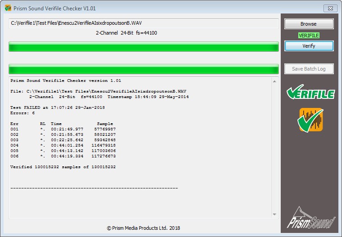The height and width of the screenshot is (237, 342).
Task: Click the log scrollbar down arrow
Action: (274, 215)
